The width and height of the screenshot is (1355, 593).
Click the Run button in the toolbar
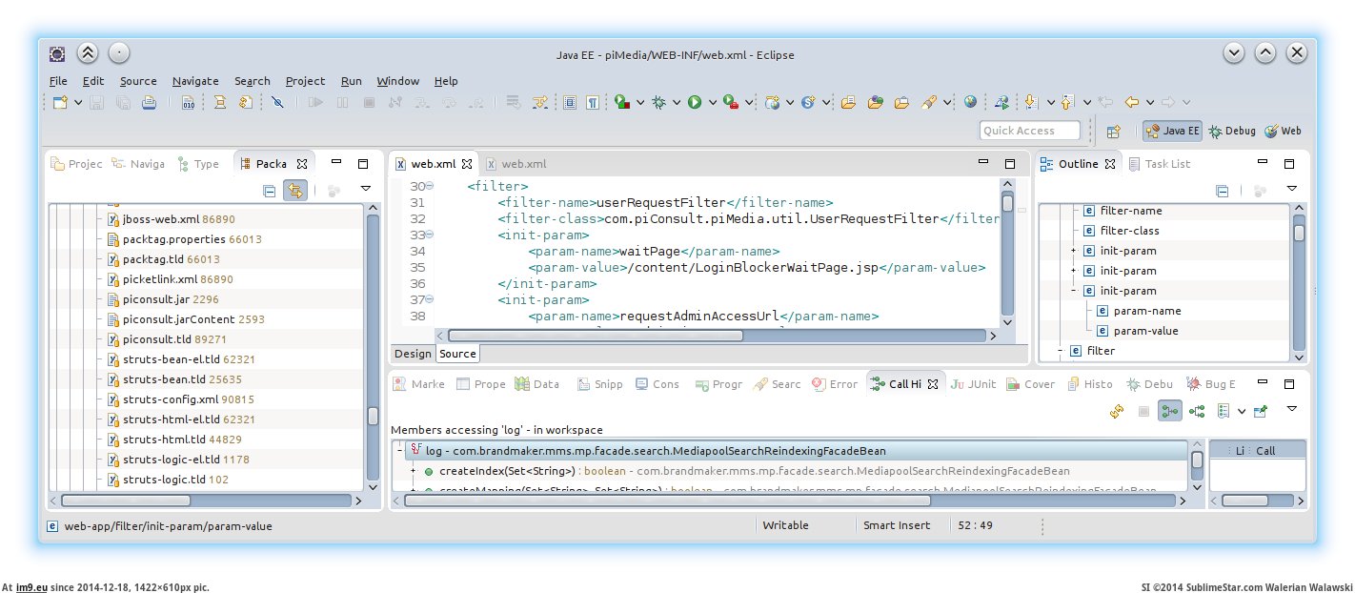(695, 102)
